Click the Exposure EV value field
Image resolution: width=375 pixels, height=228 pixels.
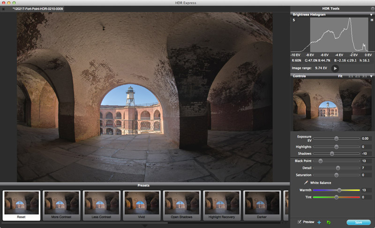tap(366, 138)
